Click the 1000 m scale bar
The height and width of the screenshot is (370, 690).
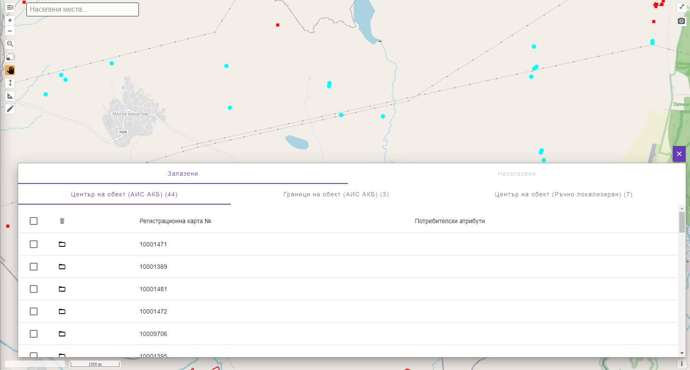click(x=95, y=364)
